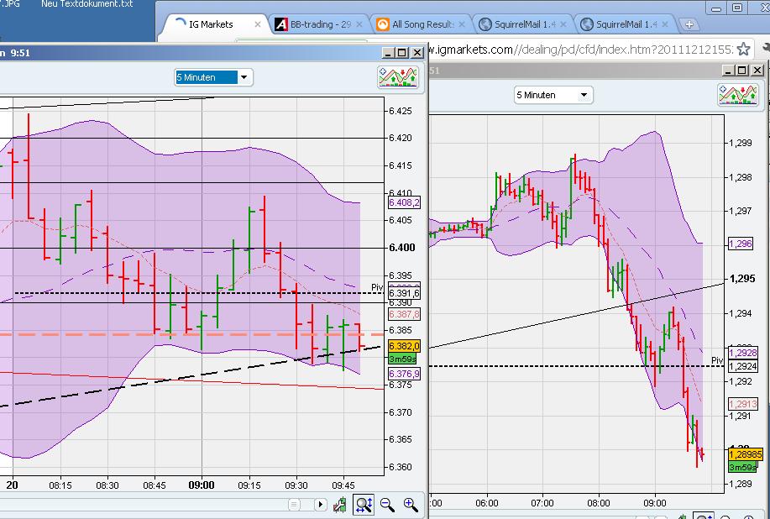This screenshot has width=770, height=519.
Task: Click play arrow button below left chart
Action: (x=320, y=504)
